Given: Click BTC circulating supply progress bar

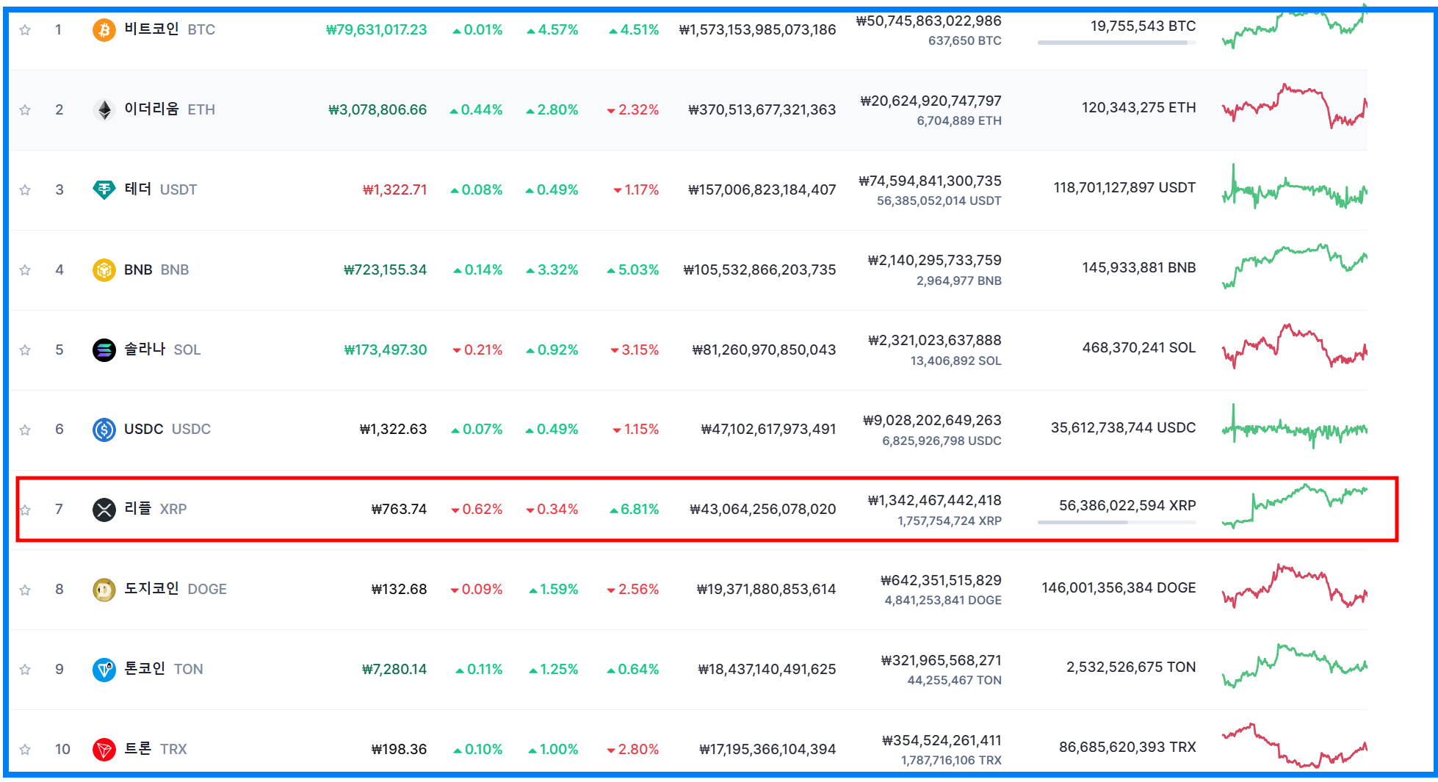Looking at the screenshot, I should point(1116,43).
